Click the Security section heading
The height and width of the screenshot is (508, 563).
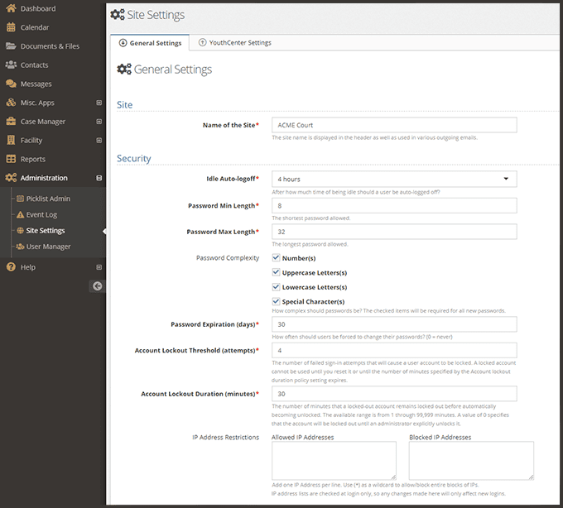point(134,158)
